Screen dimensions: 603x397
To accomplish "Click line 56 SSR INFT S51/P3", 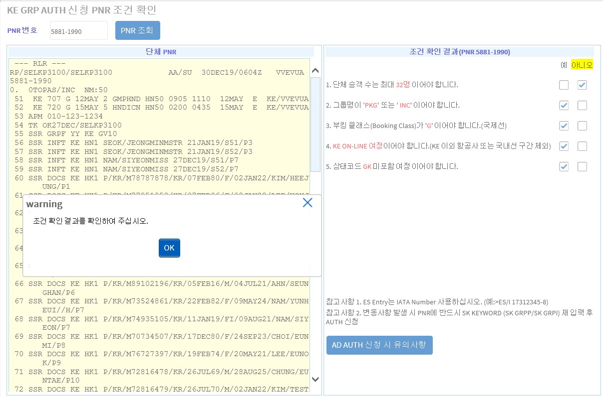I will pos(133,142).
